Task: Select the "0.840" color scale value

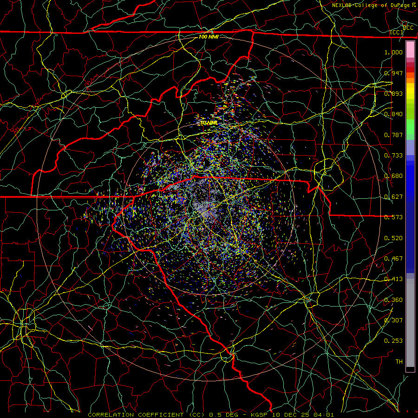Action: [x=393, y=114]
